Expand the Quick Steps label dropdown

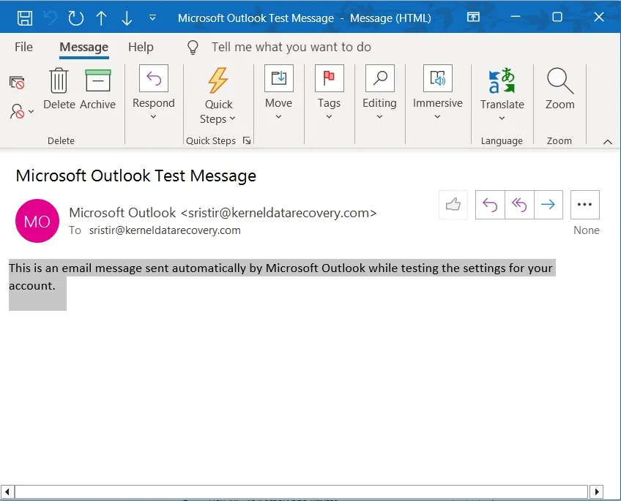[x=217, y=119]
